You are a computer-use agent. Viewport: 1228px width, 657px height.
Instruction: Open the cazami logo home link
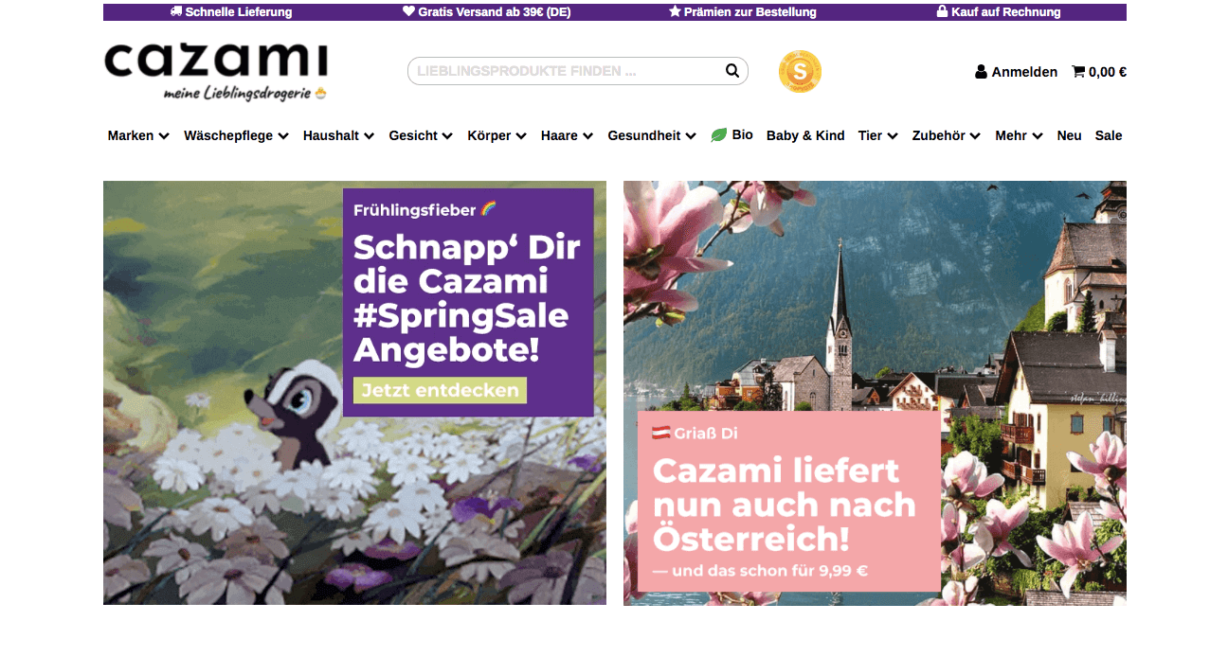click(x=216, y=71)
